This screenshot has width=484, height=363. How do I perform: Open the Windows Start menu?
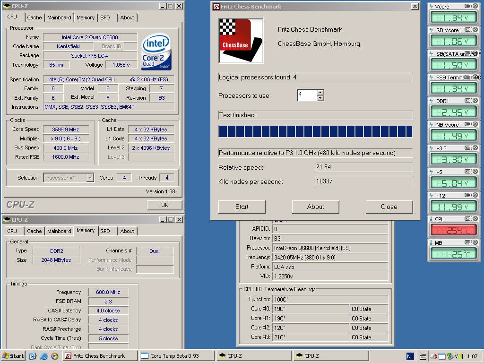coord(13,356)
